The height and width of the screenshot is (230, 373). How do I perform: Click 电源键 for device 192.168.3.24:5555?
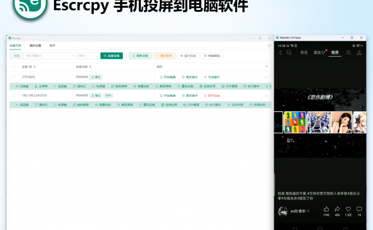click(x=60, y=105)
